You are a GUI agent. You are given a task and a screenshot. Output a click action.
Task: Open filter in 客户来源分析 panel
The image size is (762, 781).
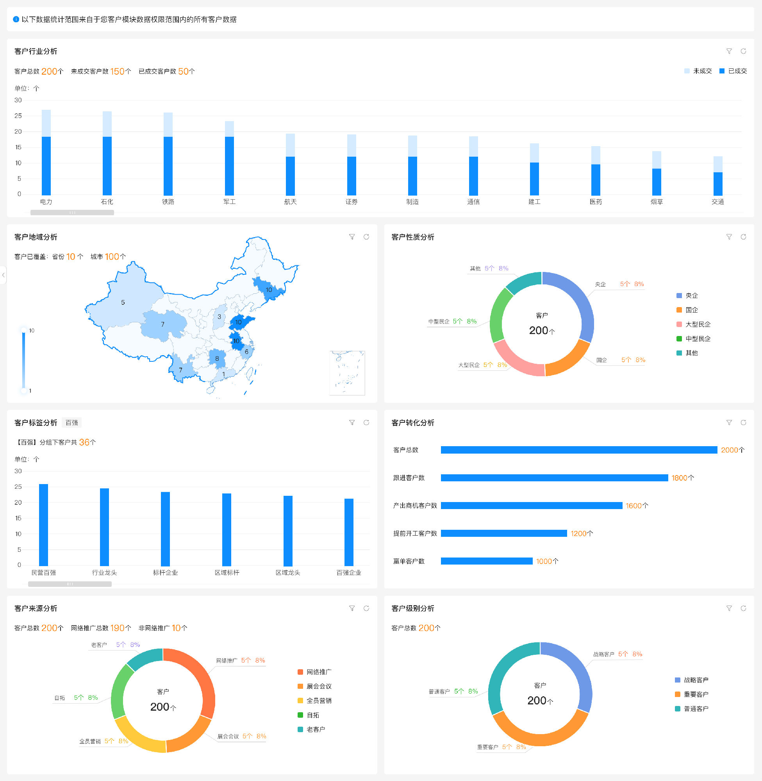(352, 608)
